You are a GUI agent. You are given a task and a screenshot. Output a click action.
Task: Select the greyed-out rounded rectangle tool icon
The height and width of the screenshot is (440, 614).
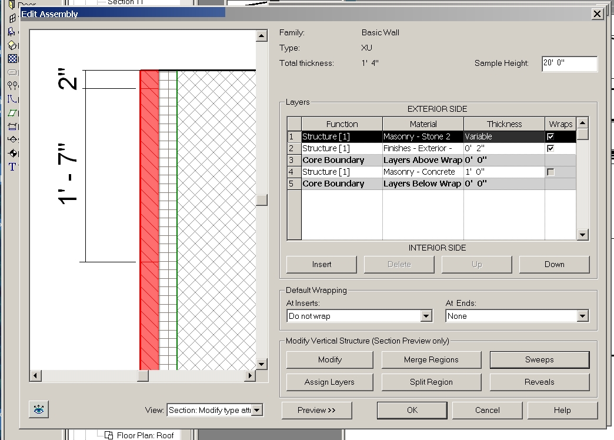pyautogui.click(x=12, y=72)
